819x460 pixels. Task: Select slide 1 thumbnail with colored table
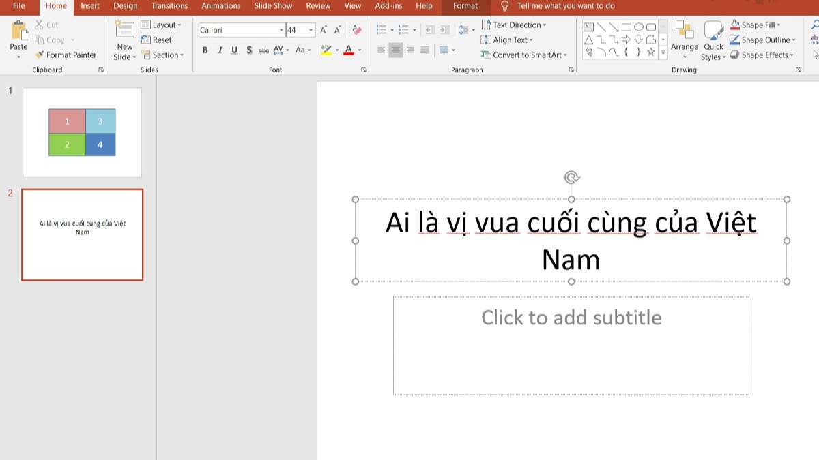click(x=82, y=132)
